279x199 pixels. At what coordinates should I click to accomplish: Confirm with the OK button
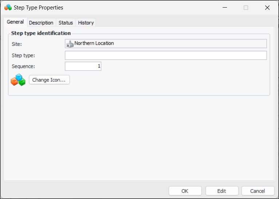185,191
